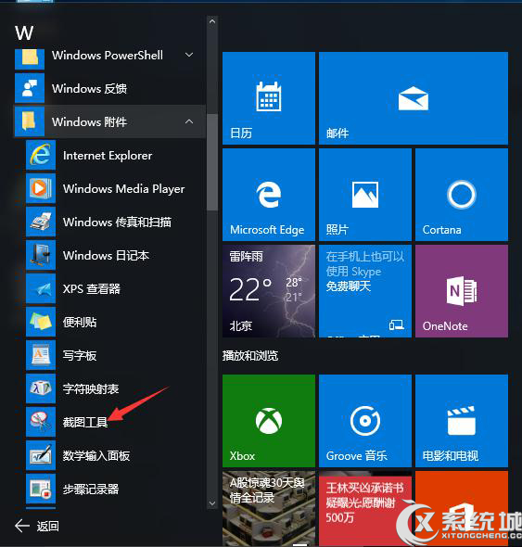Click the 字符映射表 text label
This screenshot has width=522, height=547.
91,389
